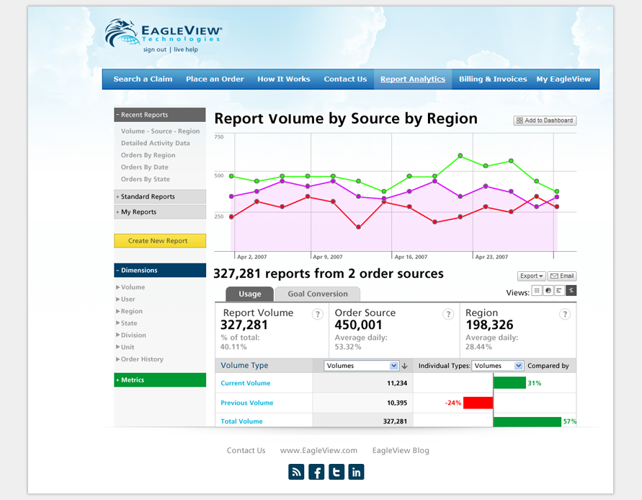Click the Create New Report button
Image resolution: width=642 pixels, height=500 pixels.
(160, 241)
